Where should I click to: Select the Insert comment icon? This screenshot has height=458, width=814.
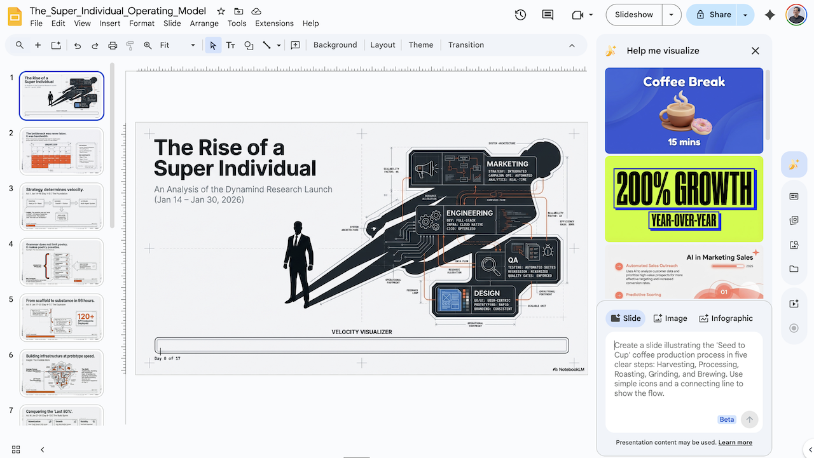pos(295,45)
